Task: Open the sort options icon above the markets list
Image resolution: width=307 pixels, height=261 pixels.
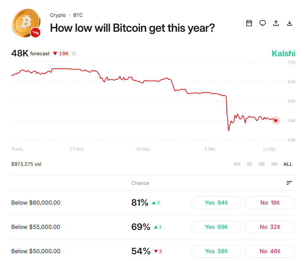Action: click(289, 183)
